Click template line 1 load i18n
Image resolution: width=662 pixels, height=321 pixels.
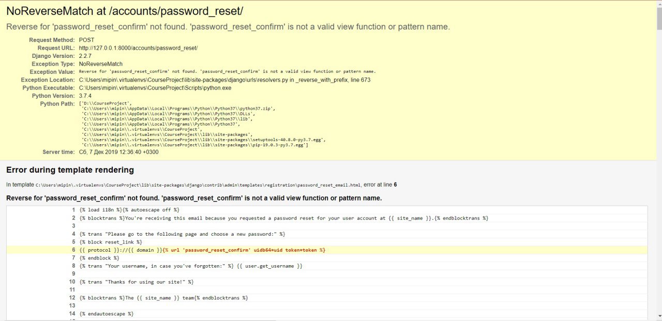coord(129,210)
